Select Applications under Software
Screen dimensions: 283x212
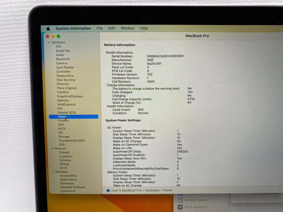68,179
